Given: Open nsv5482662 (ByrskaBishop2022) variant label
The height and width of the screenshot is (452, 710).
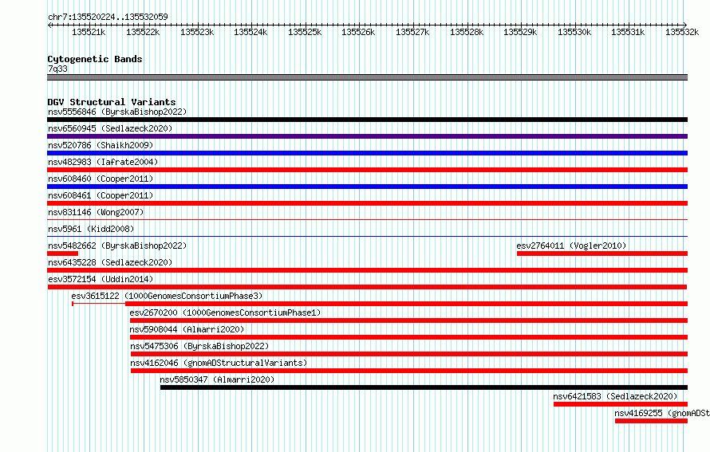Looking at the screenshot, I should click(117, 246).
